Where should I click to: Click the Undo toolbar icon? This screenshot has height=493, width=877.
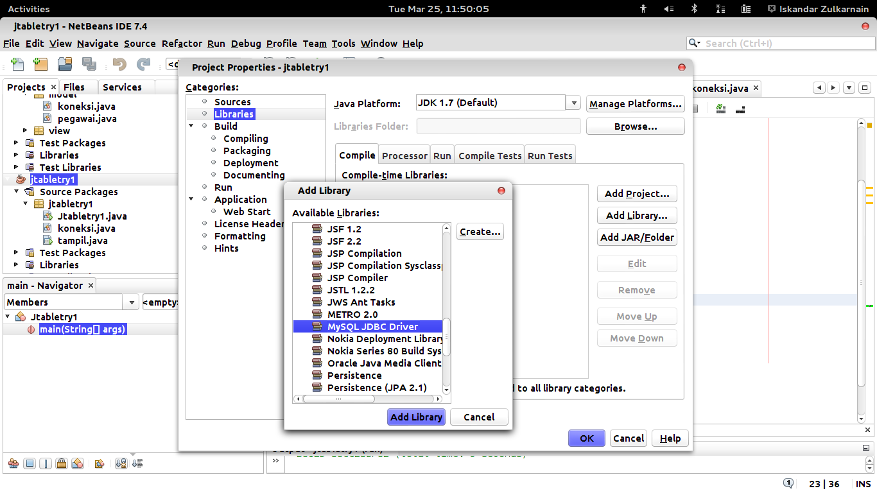(x=119, y=64)
